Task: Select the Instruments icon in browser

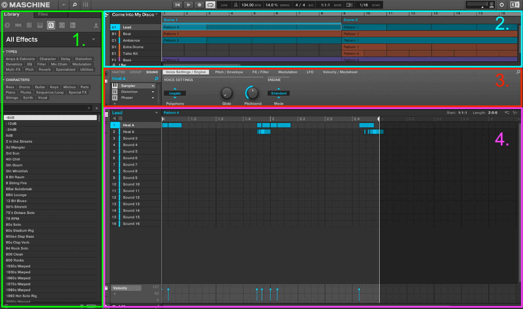Action: pos(40,25)
